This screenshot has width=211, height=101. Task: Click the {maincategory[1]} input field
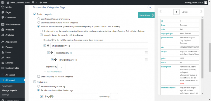pos(99,46)
